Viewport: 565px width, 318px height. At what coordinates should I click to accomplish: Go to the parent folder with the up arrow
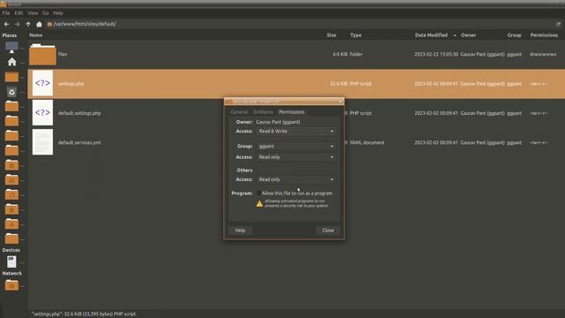[28, 24]
